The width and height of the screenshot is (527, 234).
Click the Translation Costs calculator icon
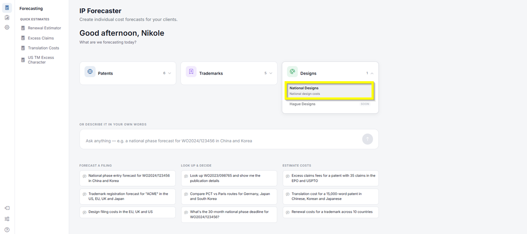[x=23, y=48]
